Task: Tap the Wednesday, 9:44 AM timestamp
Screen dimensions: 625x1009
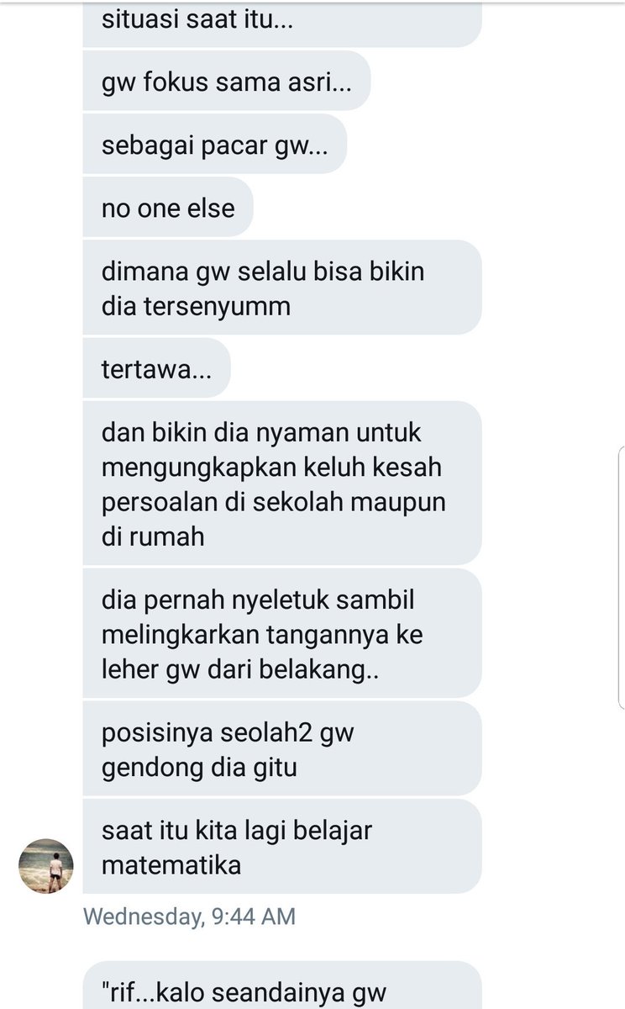Action: click(x=189, y=916)
